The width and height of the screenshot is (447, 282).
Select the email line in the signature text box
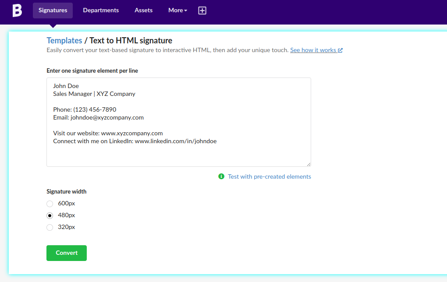[x=98, y=117]
